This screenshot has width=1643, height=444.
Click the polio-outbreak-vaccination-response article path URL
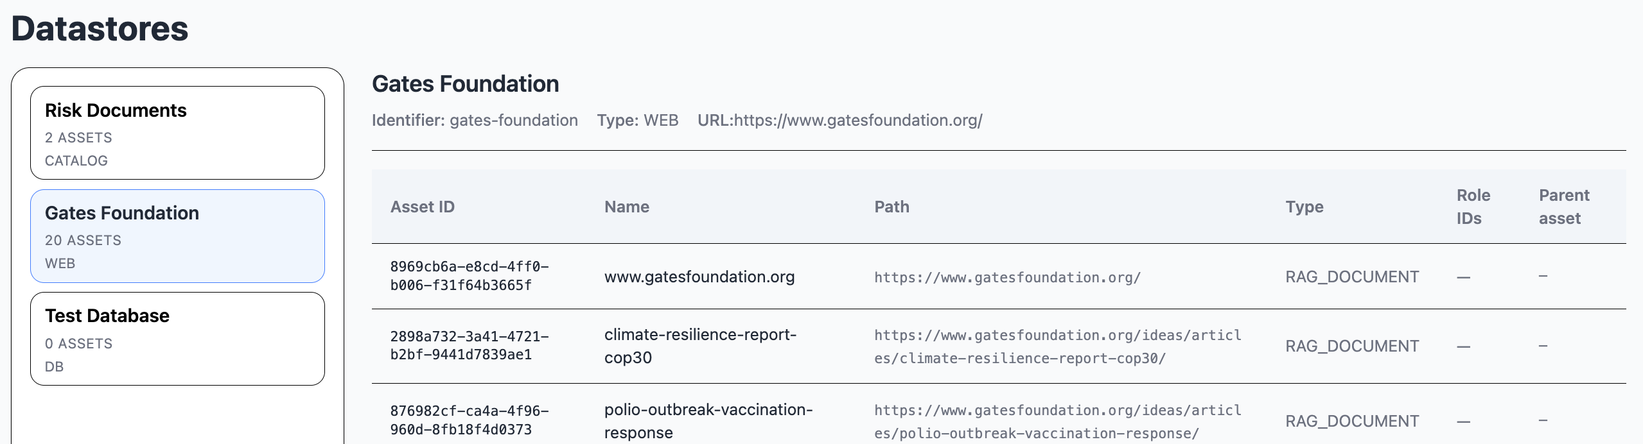click(x=1057, y=422)
